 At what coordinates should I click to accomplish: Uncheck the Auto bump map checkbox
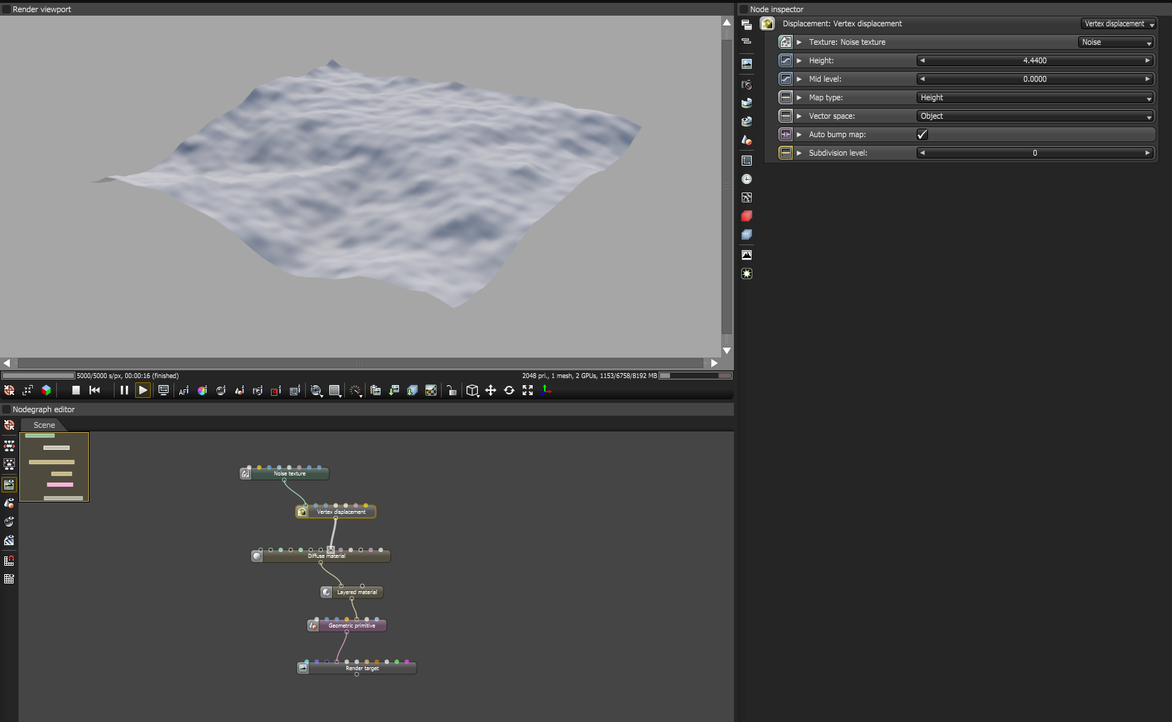click(922, 134)
